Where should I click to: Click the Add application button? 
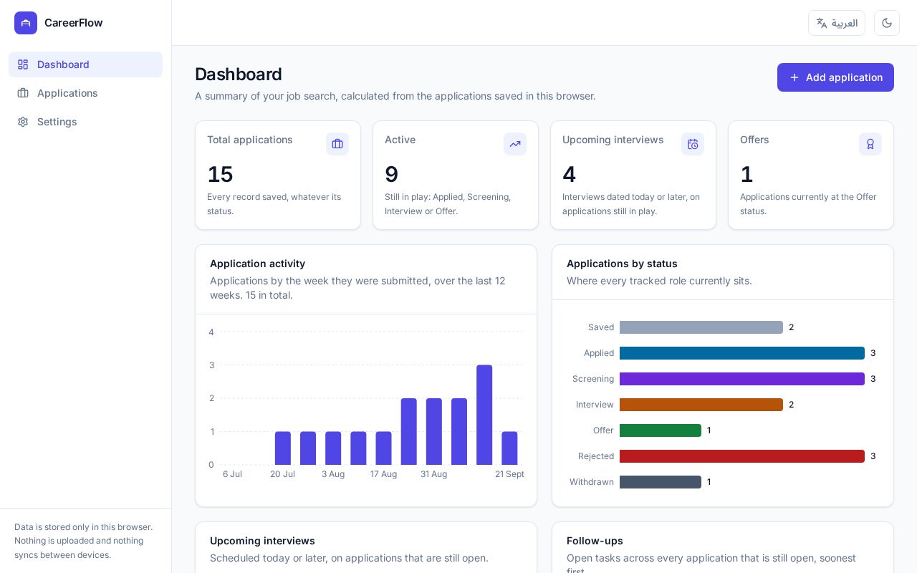pos(835,77)
